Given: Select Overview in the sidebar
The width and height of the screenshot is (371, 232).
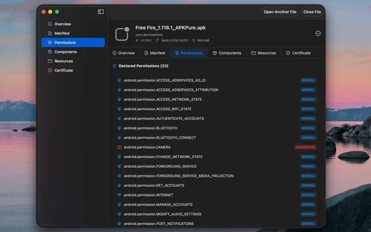Looking at the screenshot, I should pyautogui.click(x=73, y=24).
